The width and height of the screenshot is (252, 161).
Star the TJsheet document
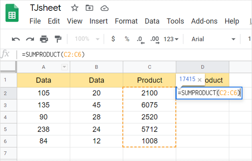(x=75, y=8)
